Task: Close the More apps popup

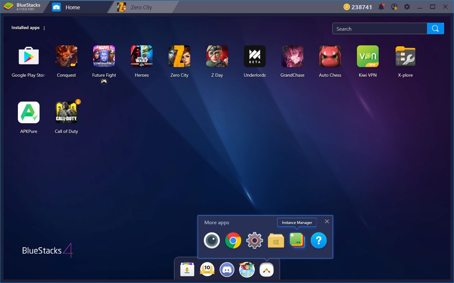Action: point(327,221)
